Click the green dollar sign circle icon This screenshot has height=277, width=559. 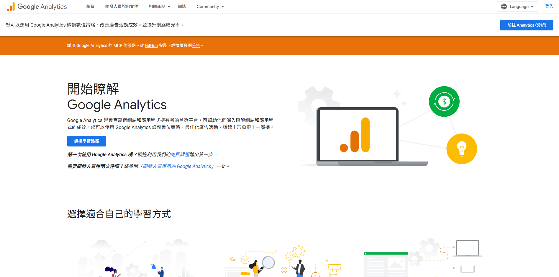tap(444, 101)
